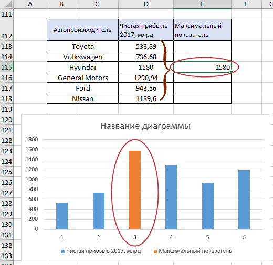Select the blue bar for category 6
Viewport: 273px width, 265px height.
(x=244, y=200)
